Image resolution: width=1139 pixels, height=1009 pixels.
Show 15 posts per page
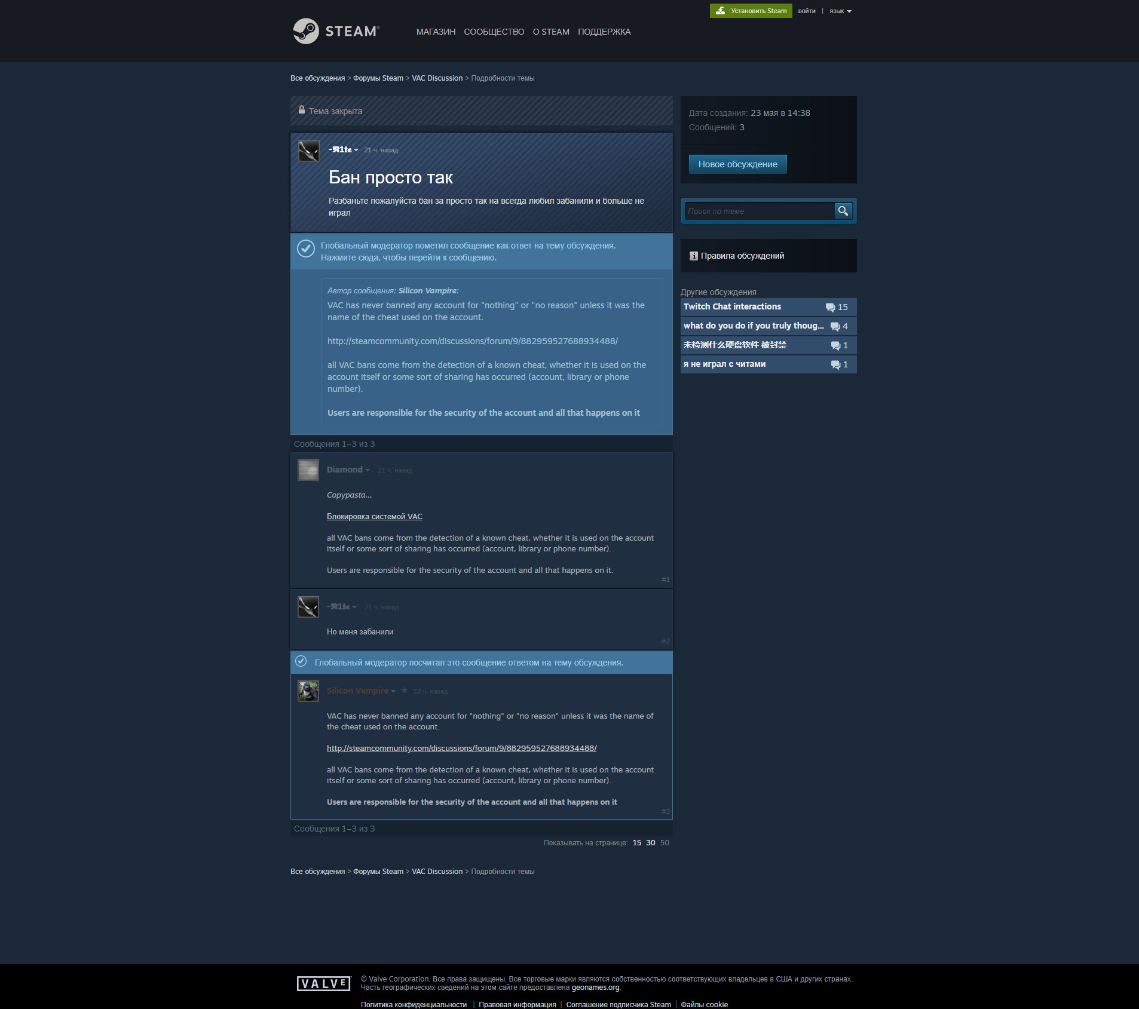[x=637, y=843]
